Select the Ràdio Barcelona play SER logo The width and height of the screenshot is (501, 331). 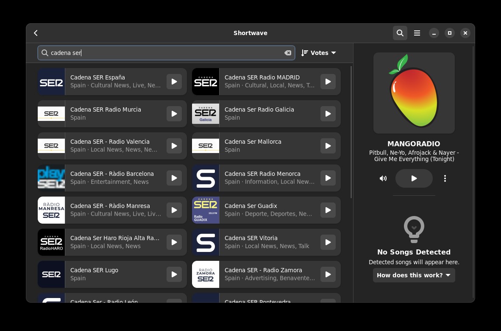click(51, 178)
